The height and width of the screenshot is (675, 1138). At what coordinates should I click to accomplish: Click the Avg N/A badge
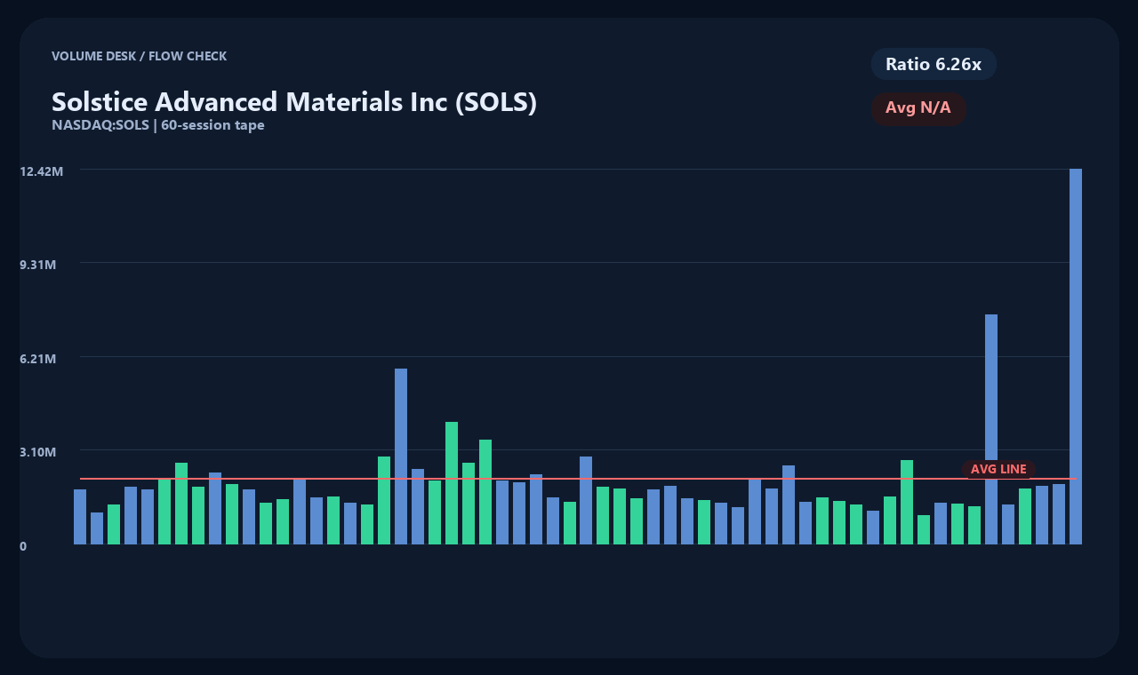pyautogui.click(x=918, y=108)
